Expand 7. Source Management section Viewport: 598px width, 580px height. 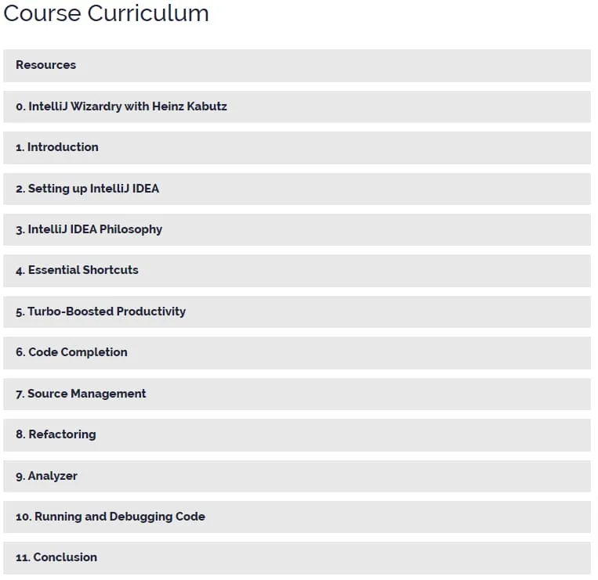297,394
